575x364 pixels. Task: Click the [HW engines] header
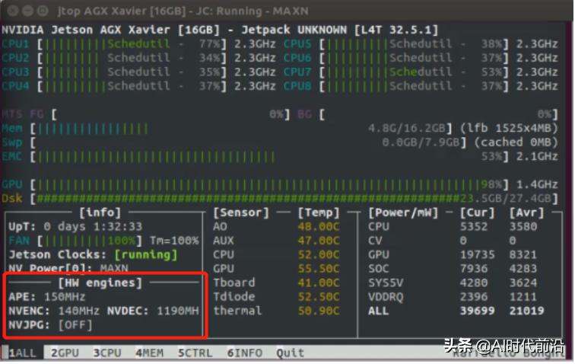point(100,283)
